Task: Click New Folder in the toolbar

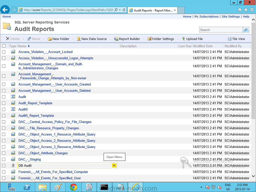Action: [58, 39]
